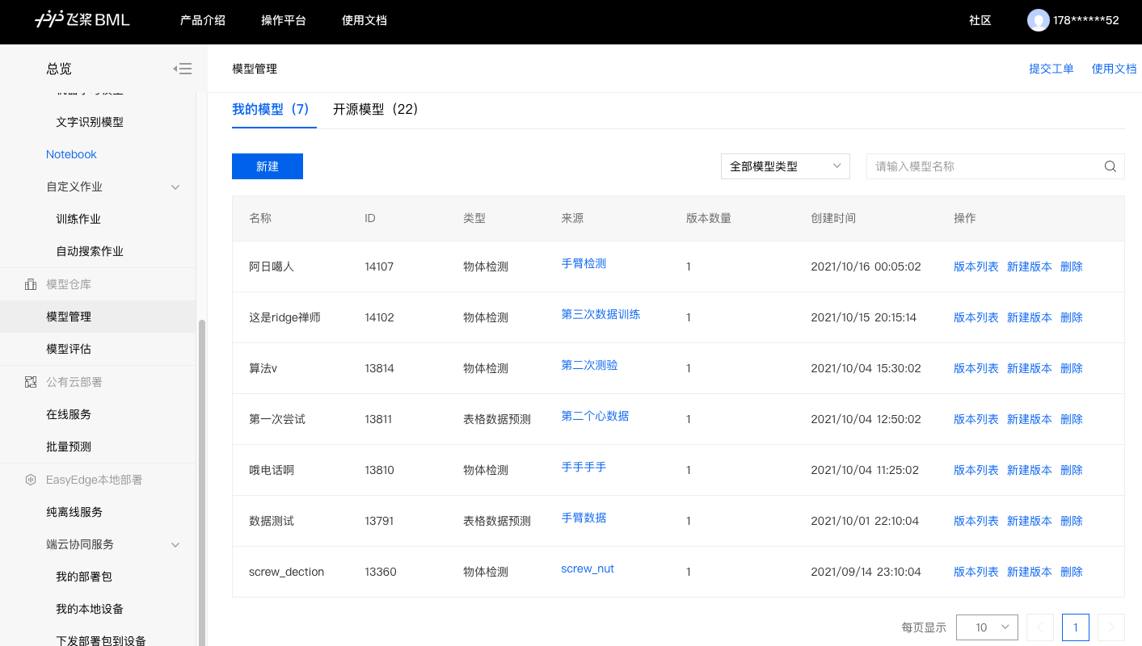Screen dimensions: 1142x646
Task: Open 手手手手 source link
Action: pos(584,467)
